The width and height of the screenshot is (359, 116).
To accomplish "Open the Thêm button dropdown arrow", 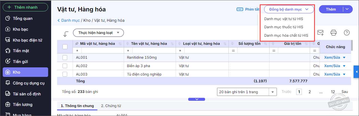I will click(x=347, y=9).
